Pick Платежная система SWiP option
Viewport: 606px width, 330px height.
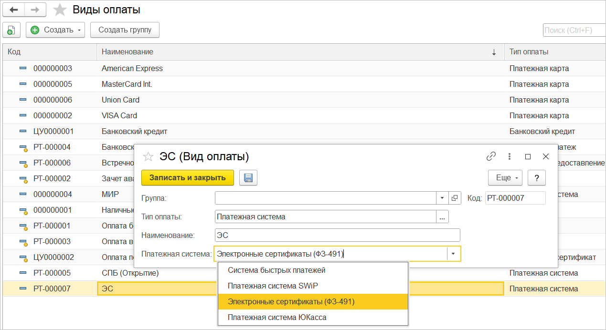(x=273, y=286)
